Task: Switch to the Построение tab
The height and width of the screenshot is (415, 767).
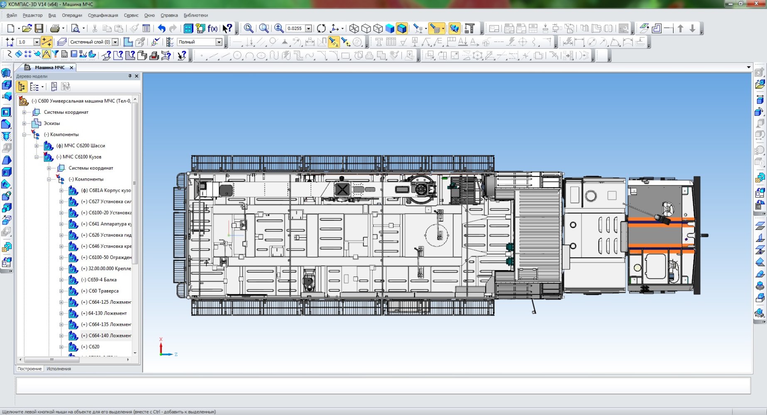Action: [x=29, y=369]
